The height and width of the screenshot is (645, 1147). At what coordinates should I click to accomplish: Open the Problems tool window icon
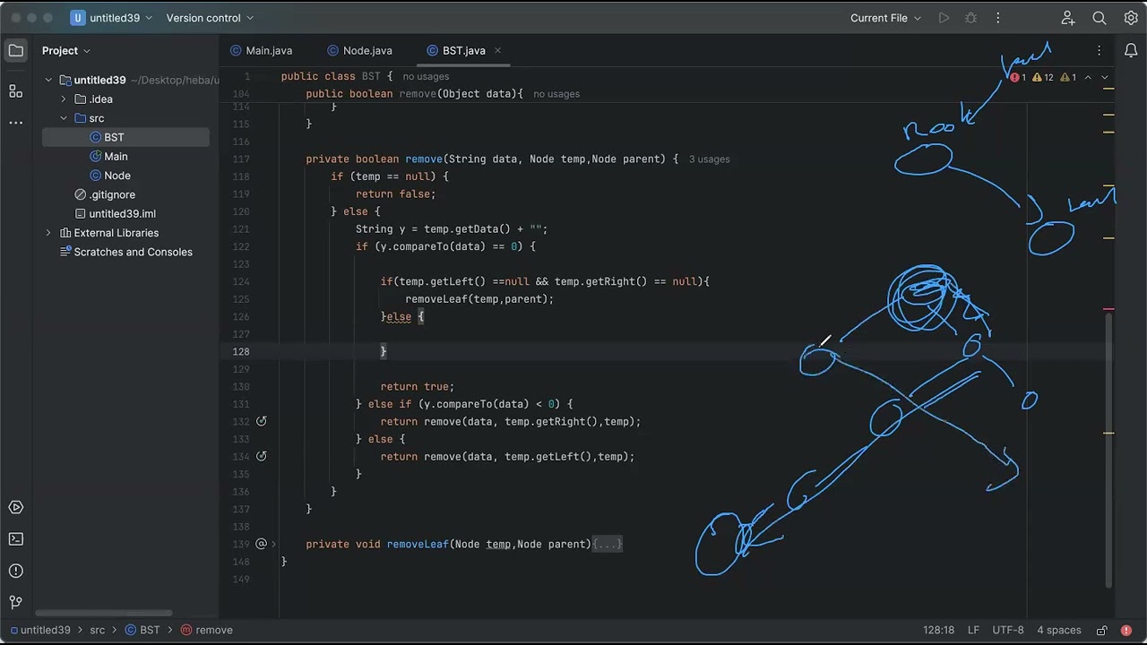[x=16, y=571]
